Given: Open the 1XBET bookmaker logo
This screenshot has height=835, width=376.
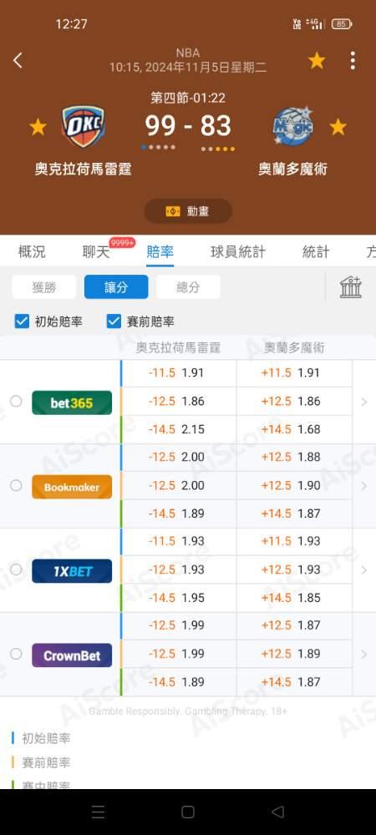Looking at the screenshot, I should coord(72,571).
